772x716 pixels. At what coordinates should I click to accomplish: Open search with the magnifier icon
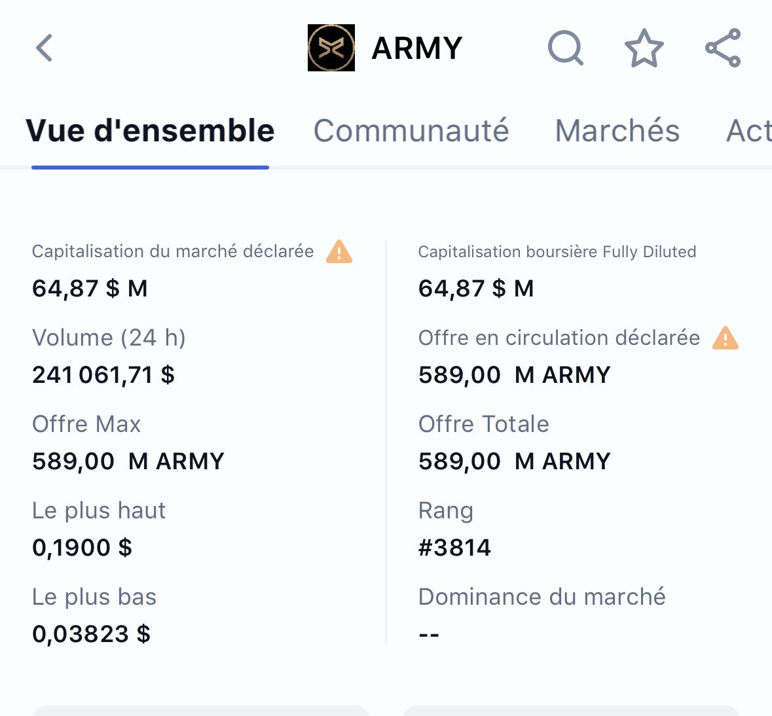(x=565, y=48)
